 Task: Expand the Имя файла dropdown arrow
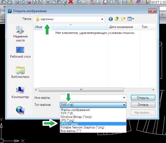124,98
